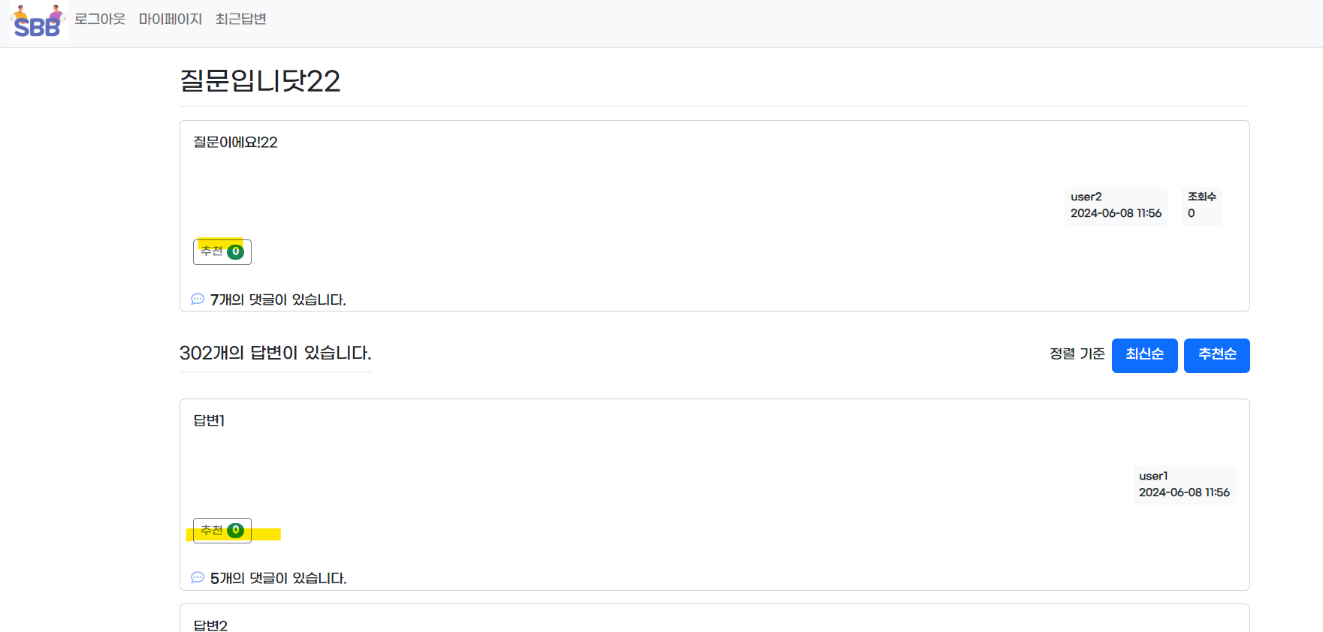The height and width of the screenshot is (632, 1323).
Task: Click the 로그아웃 nav link
Action: 100,19
